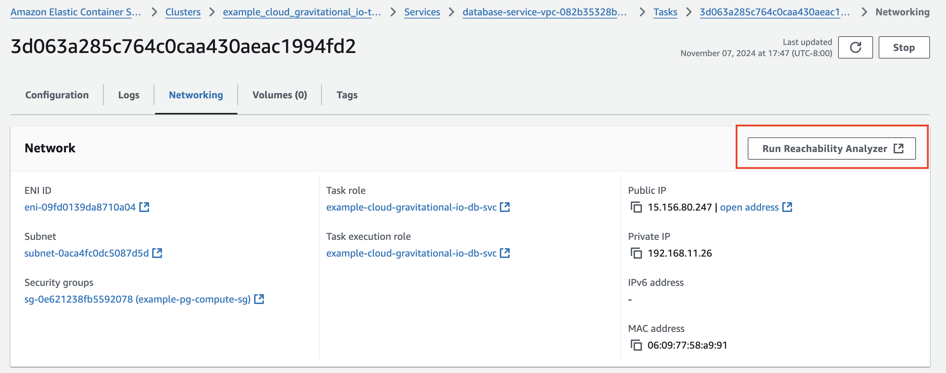Open Tasks from the breadcrumb trail
The image size is (946, 373).
pyautogui.click(x=665, y=12)
